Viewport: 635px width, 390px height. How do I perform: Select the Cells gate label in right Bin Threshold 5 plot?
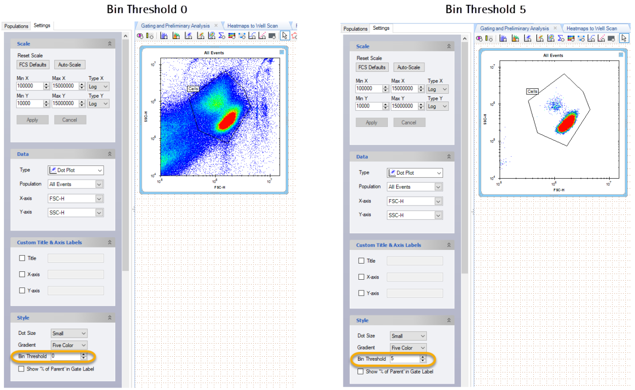(x=532, y=91)
